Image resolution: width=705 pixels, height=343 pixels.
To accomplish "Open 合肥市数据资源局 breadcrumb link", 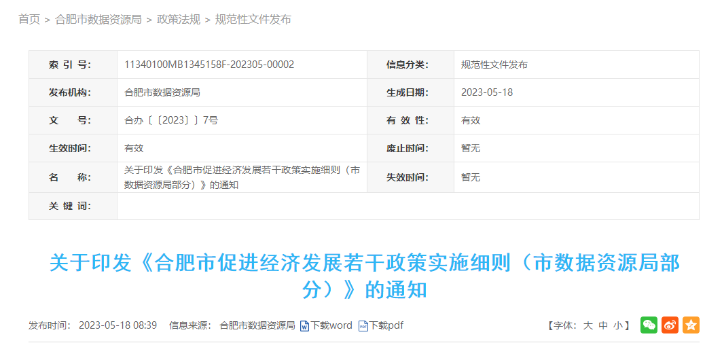I will click(98, 20).
